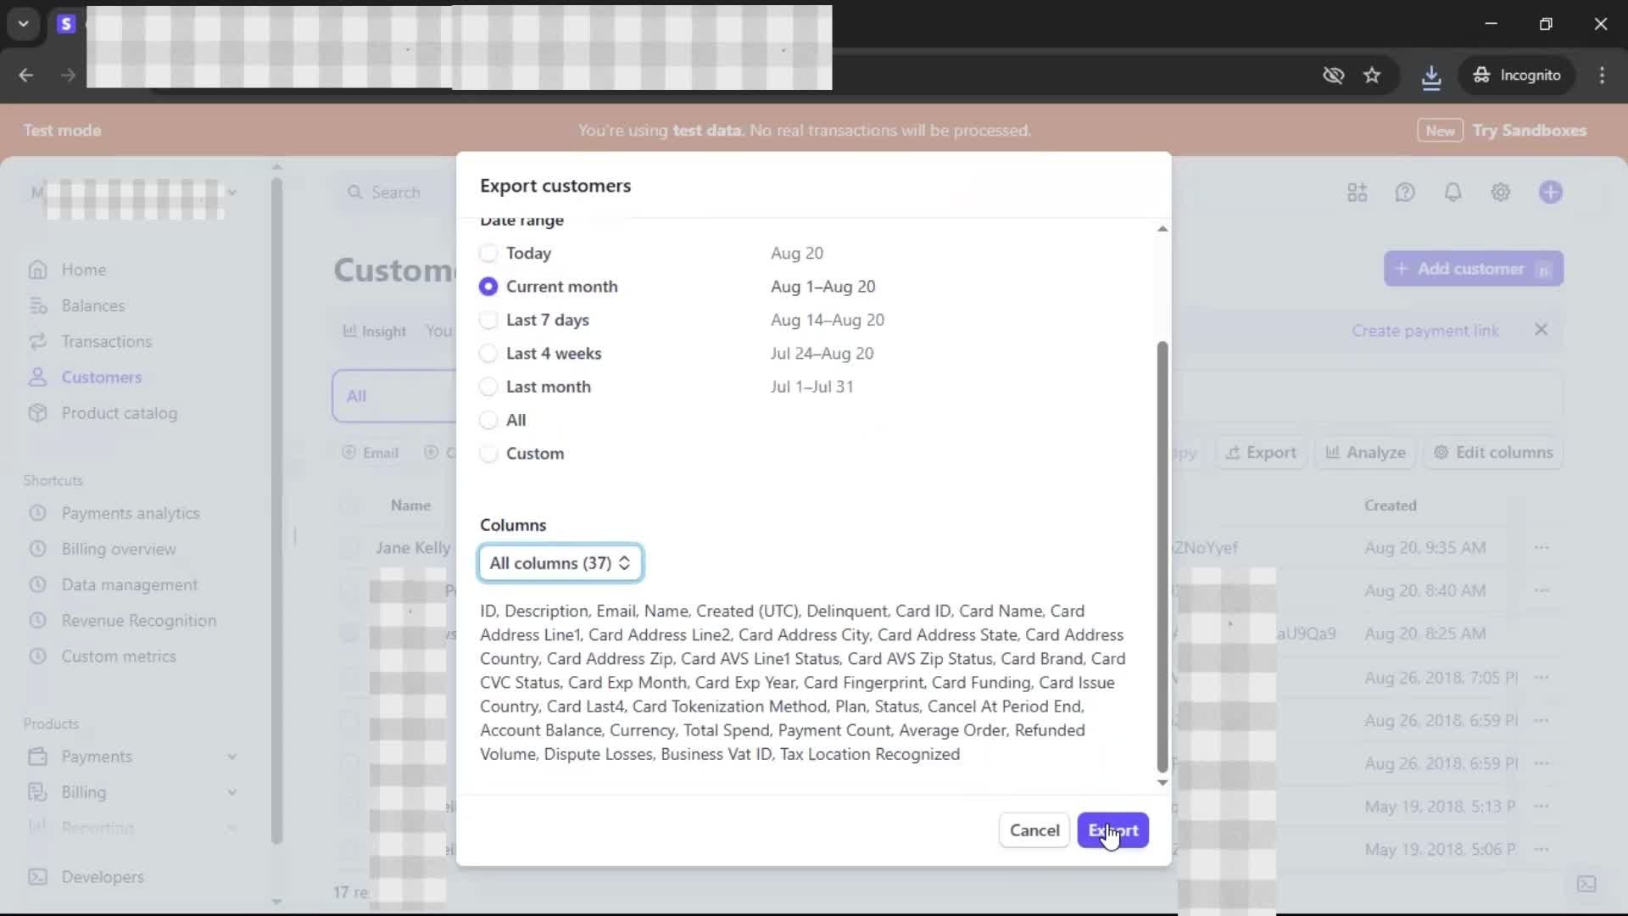Go to Customers in the sidebar
Viewport: 1628px width, 916px height.
tap(101, 377)
